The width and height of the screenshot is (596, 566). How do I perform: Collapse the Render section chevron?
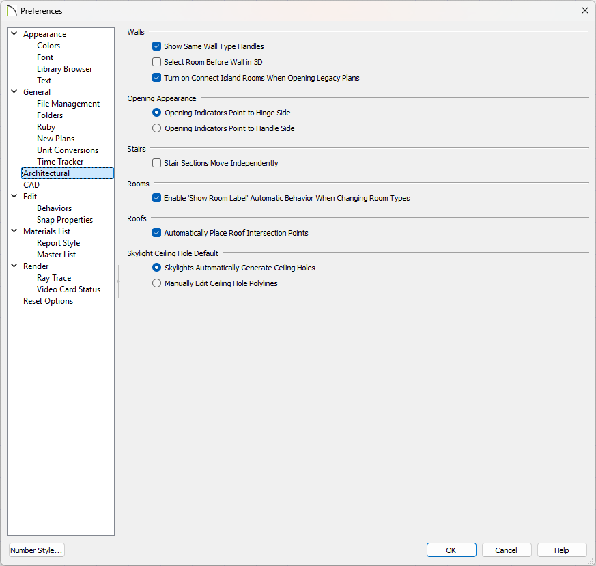pos(14,266)
